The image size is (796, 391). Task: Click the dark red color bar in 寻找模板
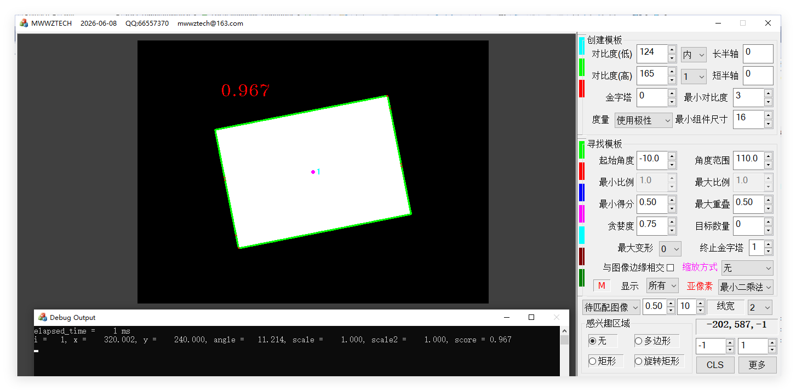(582, 256)
